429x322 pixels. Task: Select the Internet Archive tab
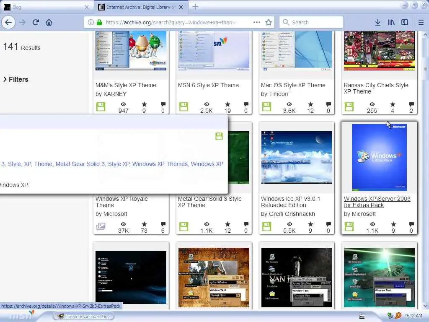click(141, 7)
